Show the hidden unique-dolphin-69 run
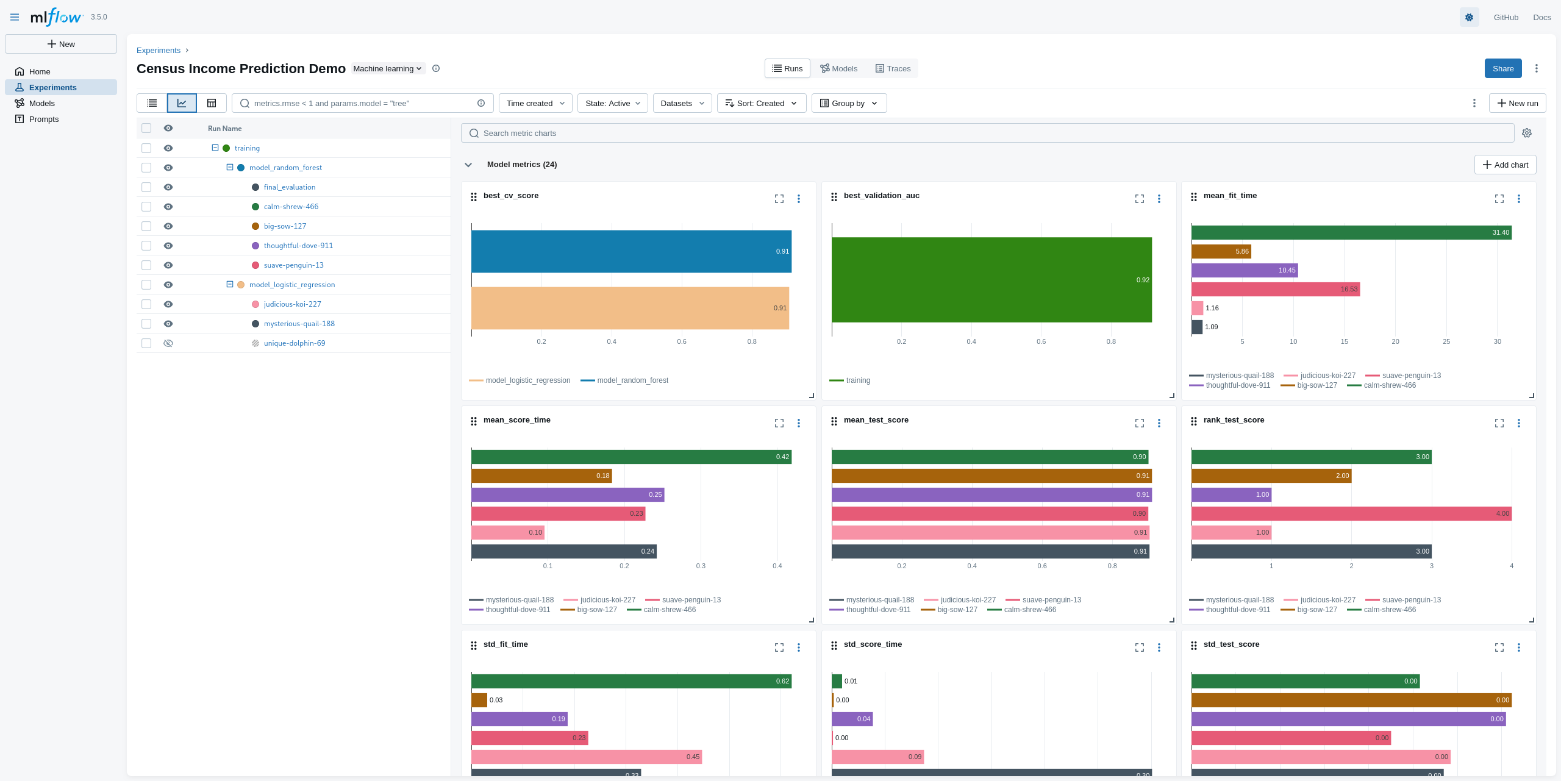The width and height of the screenshot is (1561, 781). 168,343
